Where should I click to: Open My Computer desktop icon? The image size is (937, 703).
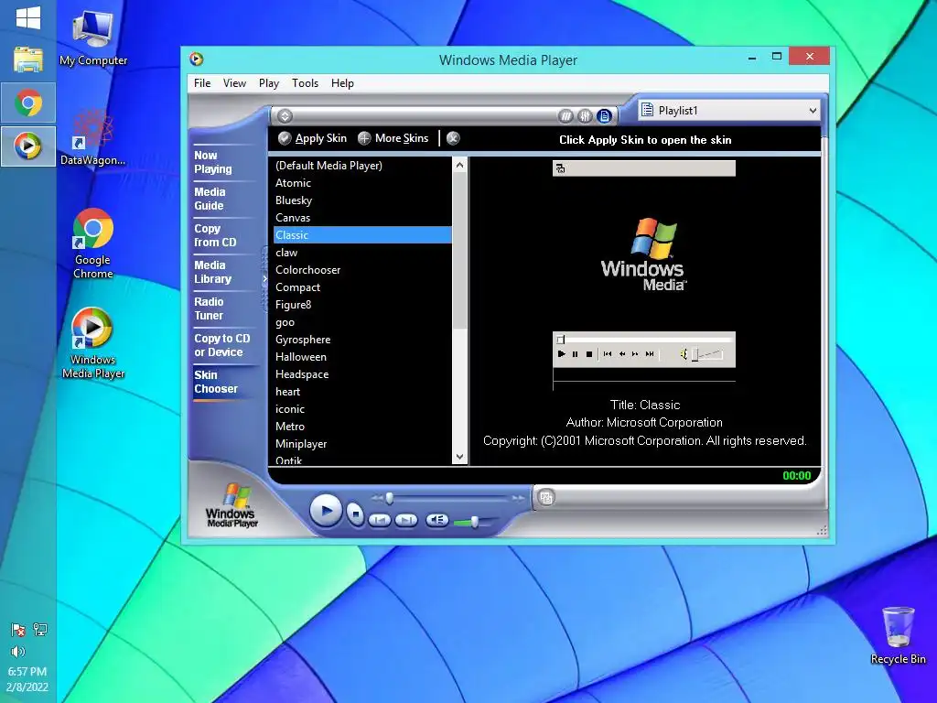pos(92,38)
